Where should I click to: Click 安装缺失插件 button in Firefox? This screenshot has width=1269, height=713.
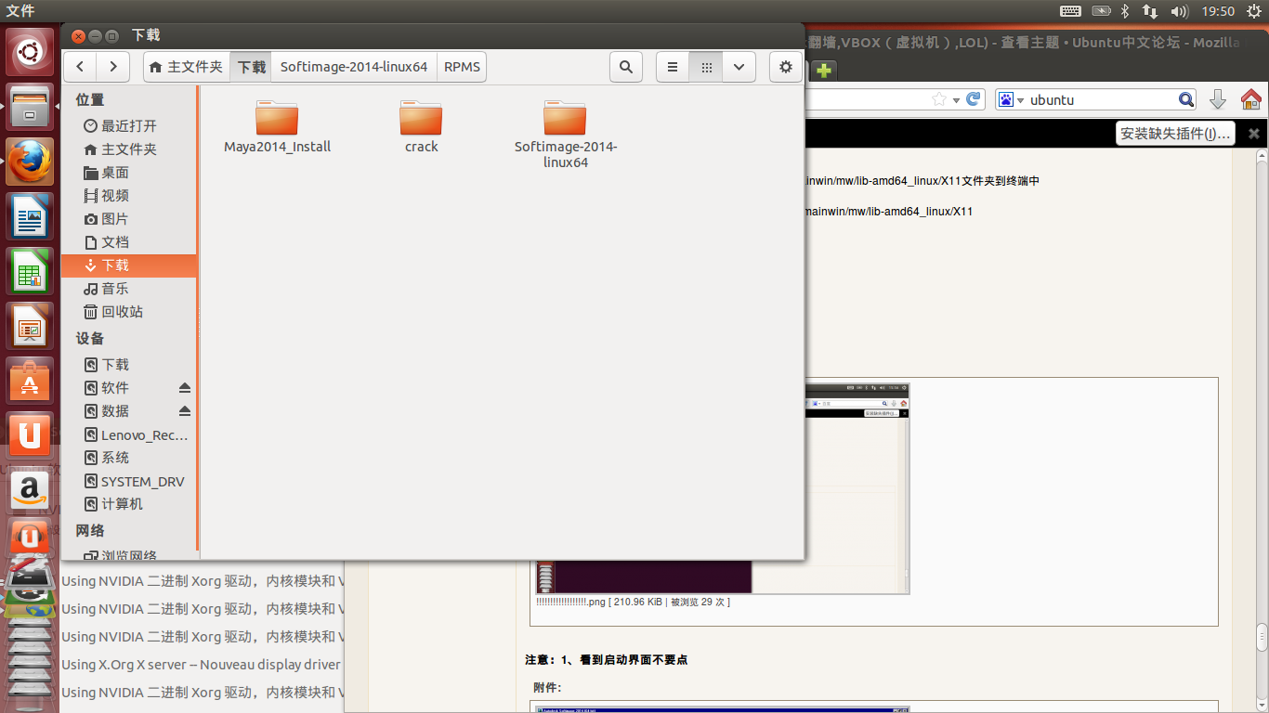(x=1175, y=133)
